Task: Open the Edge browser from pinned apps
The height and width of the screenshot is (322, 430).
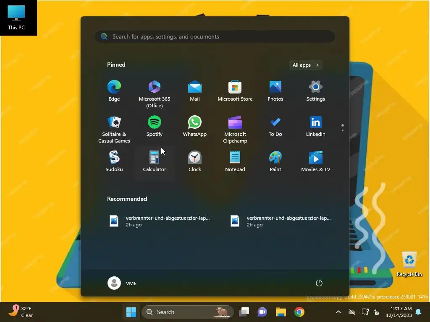Action: [114, 91]
